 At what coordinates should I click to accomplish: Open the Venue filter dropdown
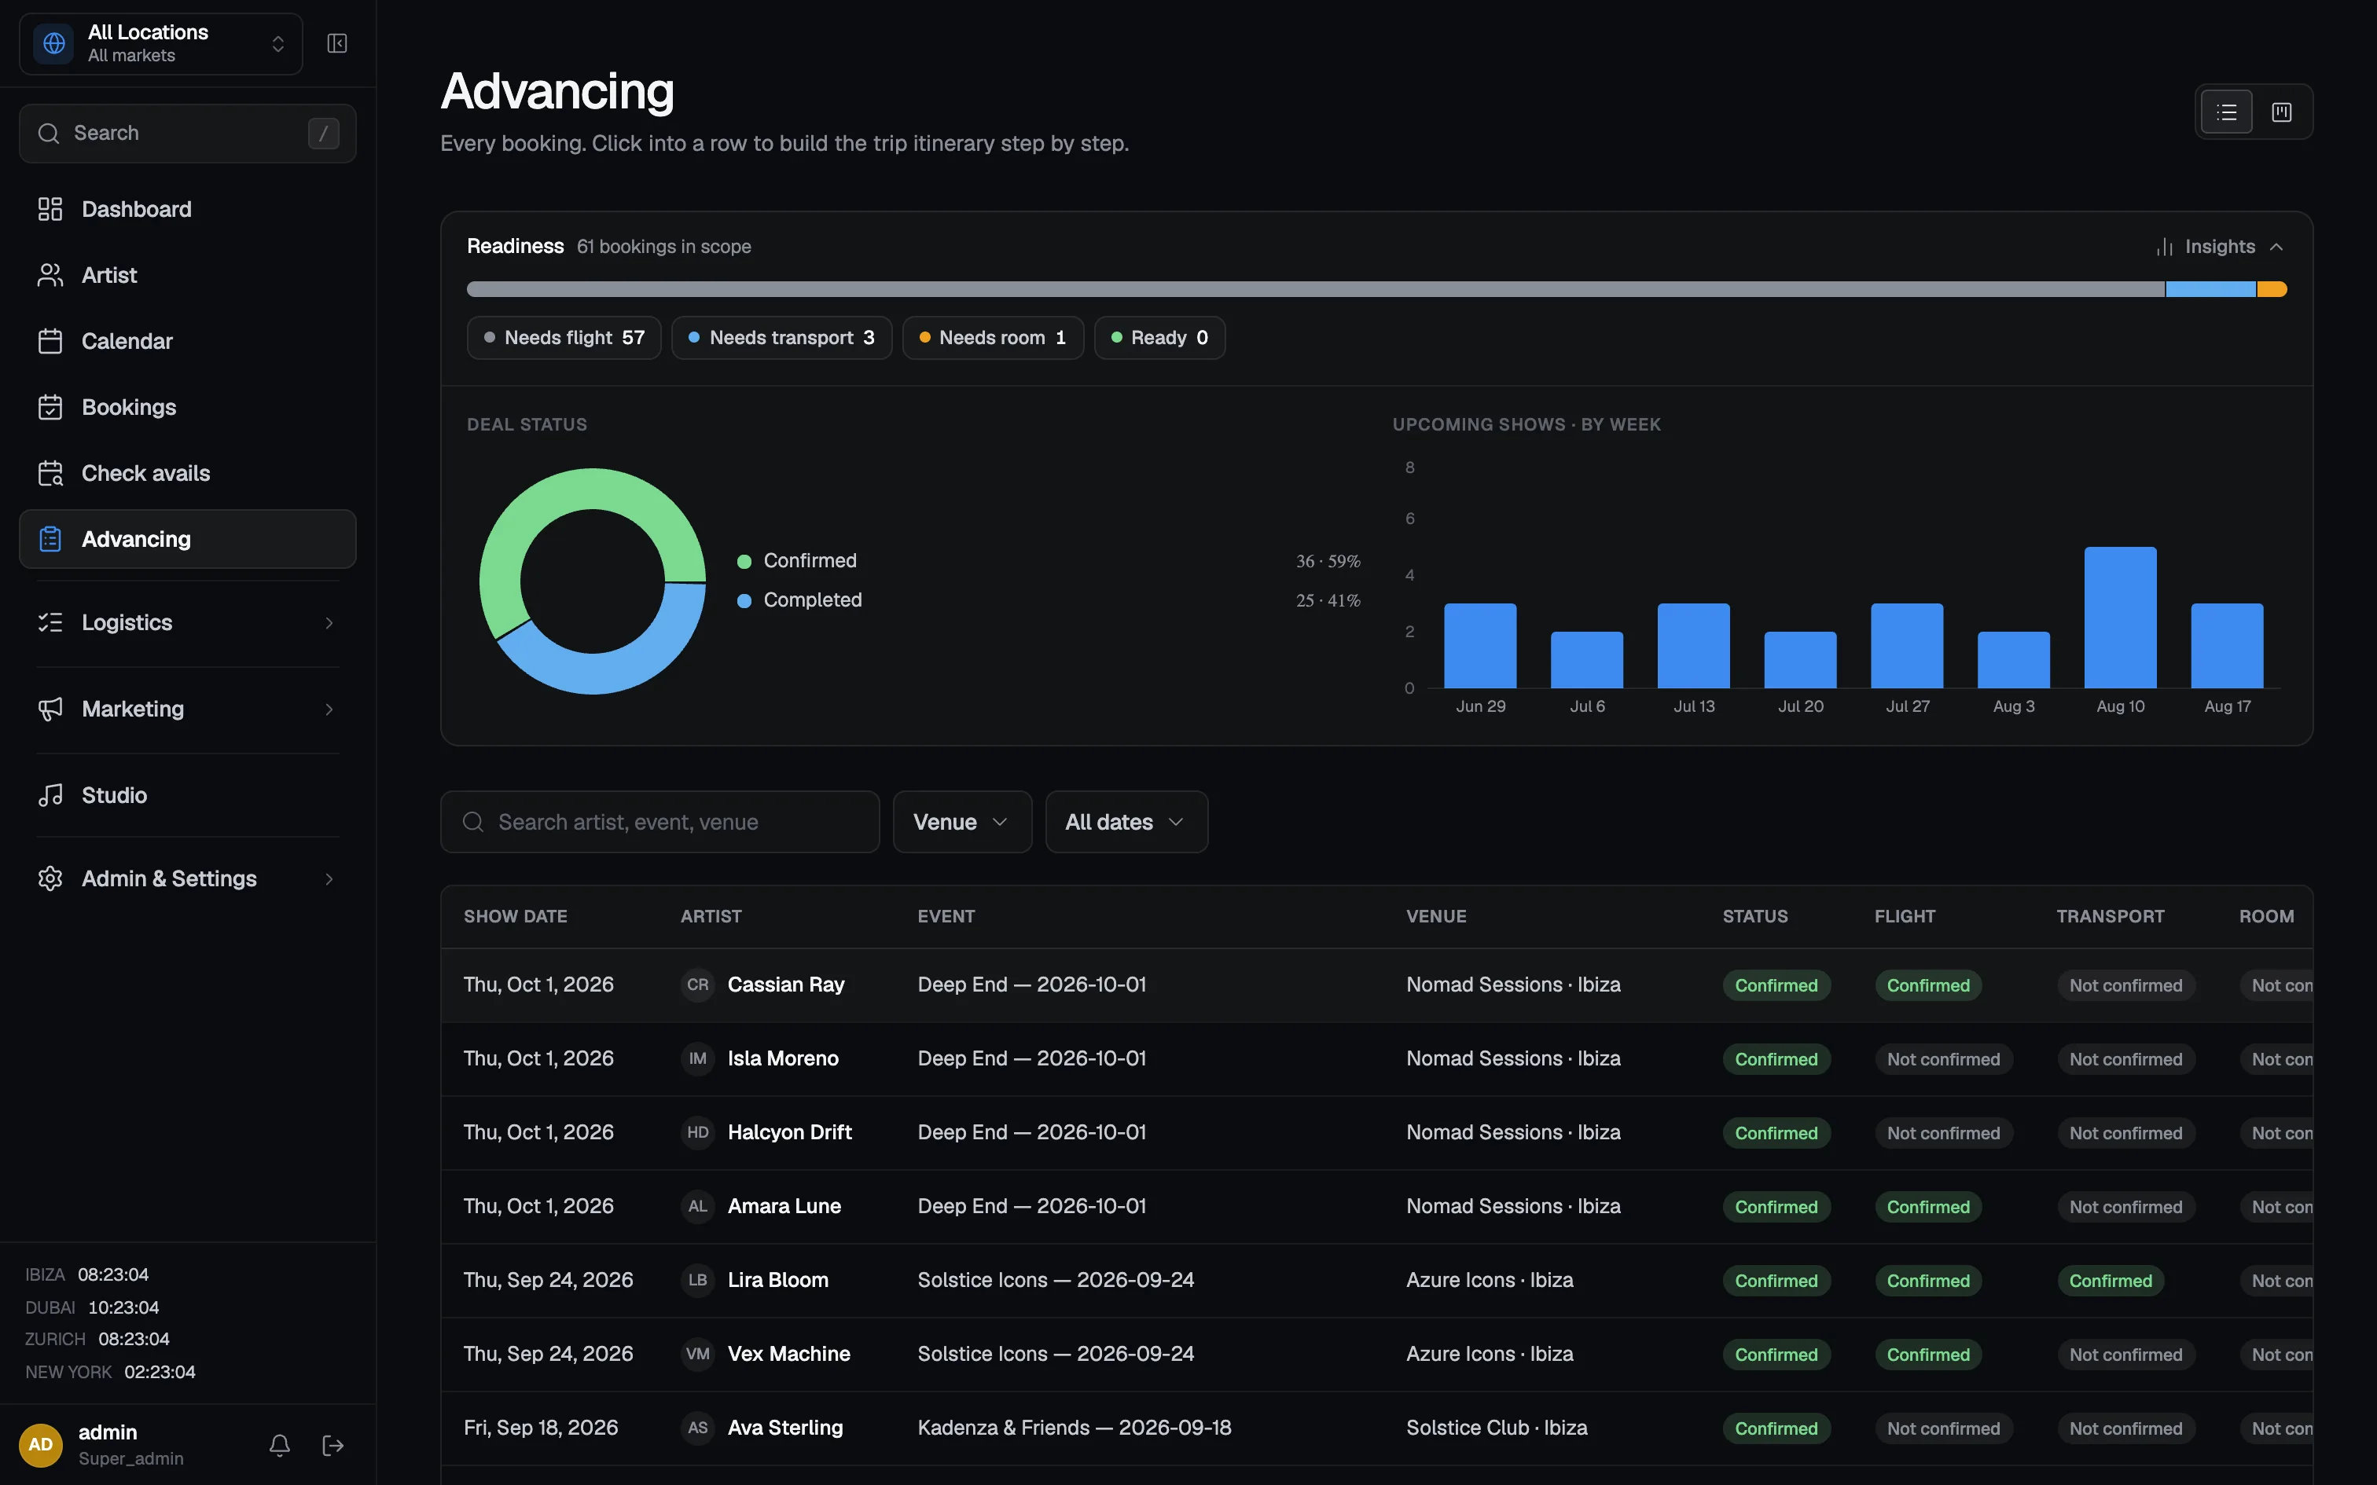point(961,822)
